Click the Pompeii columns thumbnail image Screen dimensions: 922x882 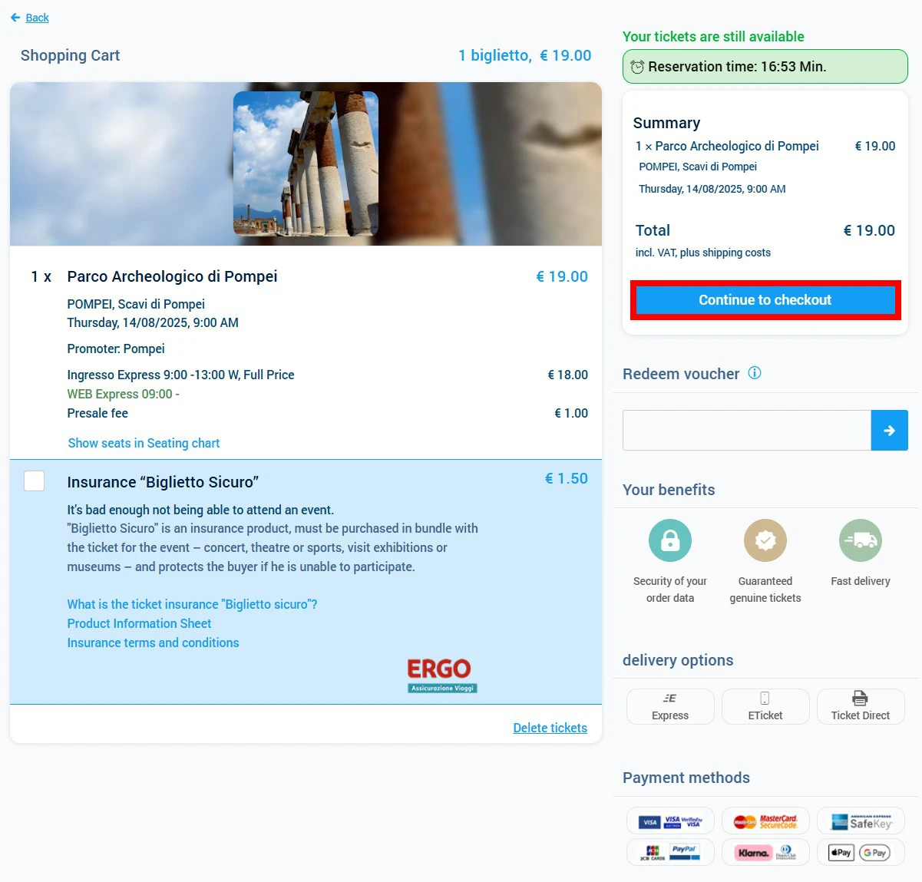point(306,164)
